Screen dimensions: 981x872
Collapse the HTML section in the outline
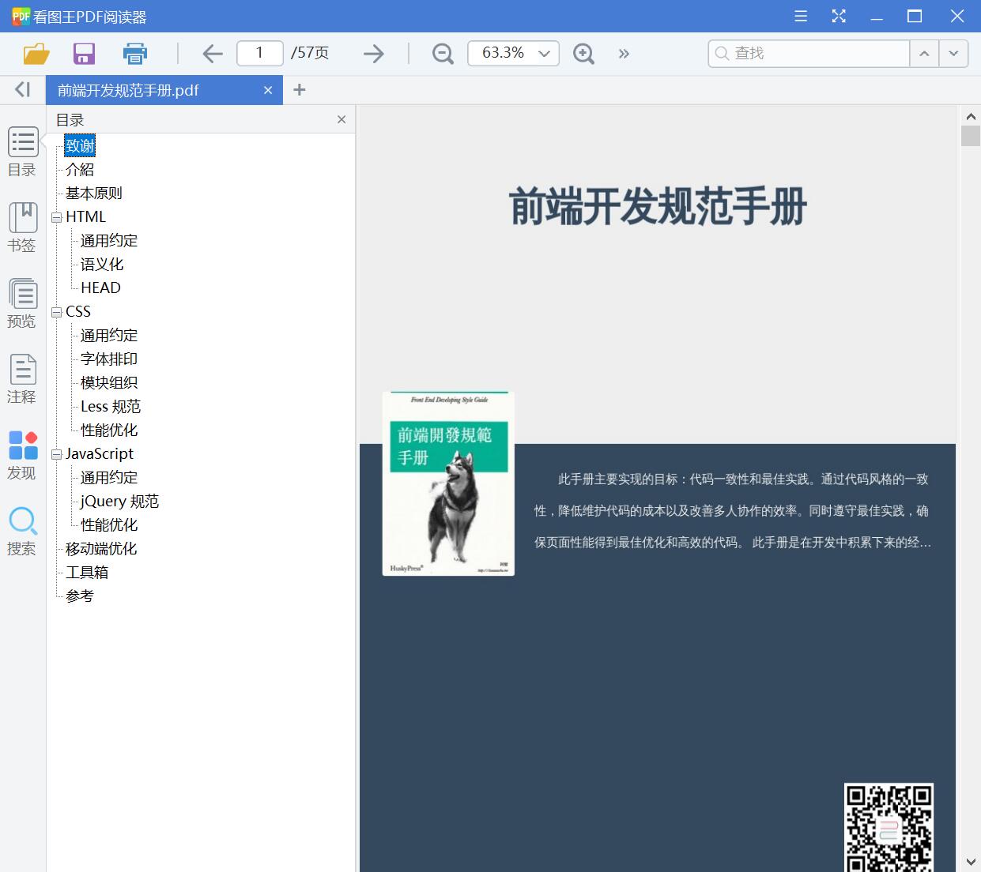point(56,216)
